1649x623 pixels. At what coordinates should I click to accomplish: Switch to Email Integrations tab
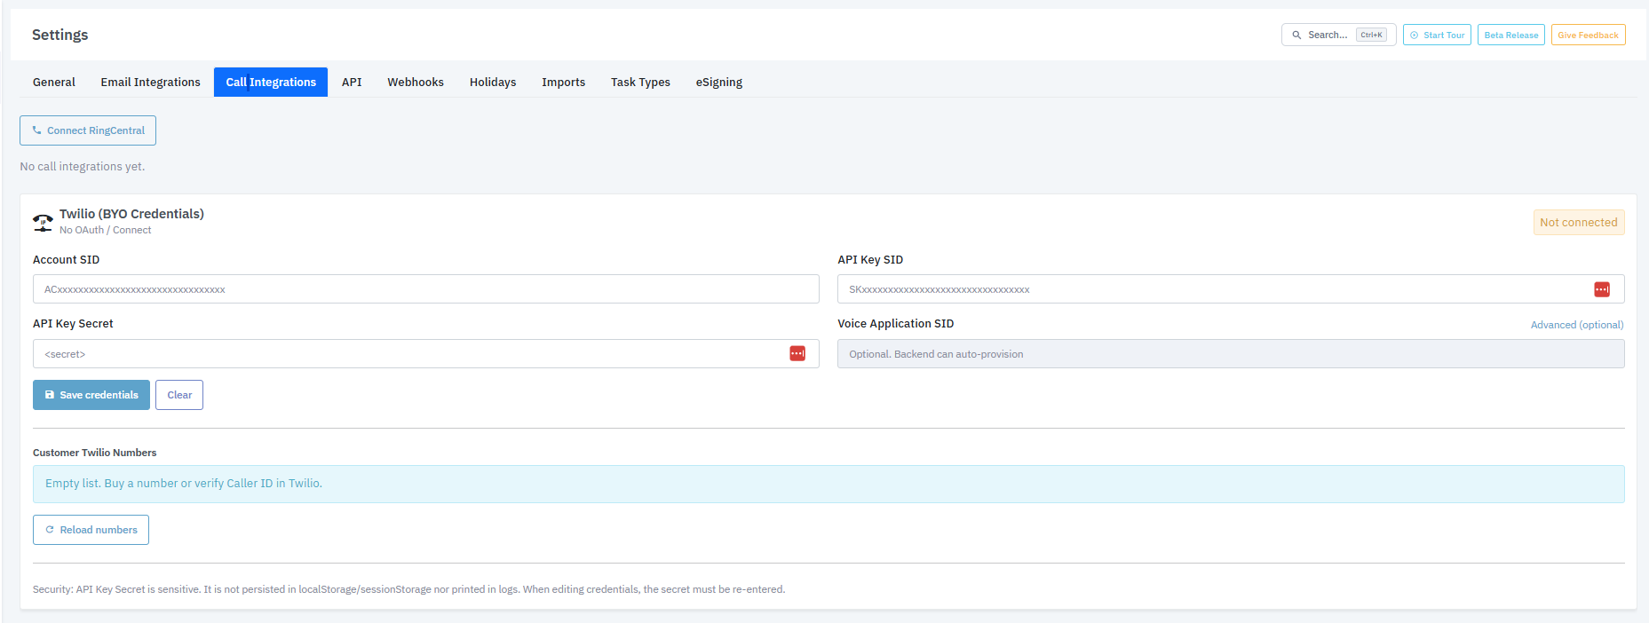(x=151, y=83)
